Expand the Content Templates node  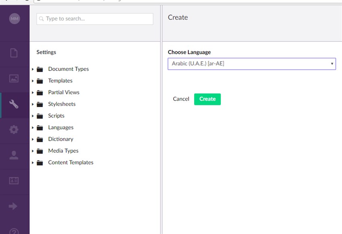coord(33,162)
